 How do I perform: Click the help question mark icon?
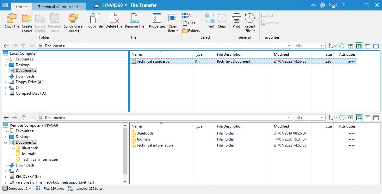point(343,5)
